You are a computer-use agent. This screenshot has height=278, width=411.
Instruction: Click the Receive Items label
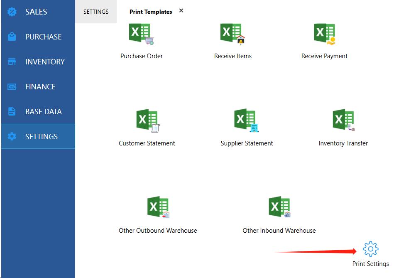pyautogui.click(x=233, y=56)
